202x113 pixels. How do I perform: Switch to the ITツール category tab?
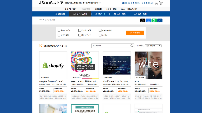(x=100, y=14)
